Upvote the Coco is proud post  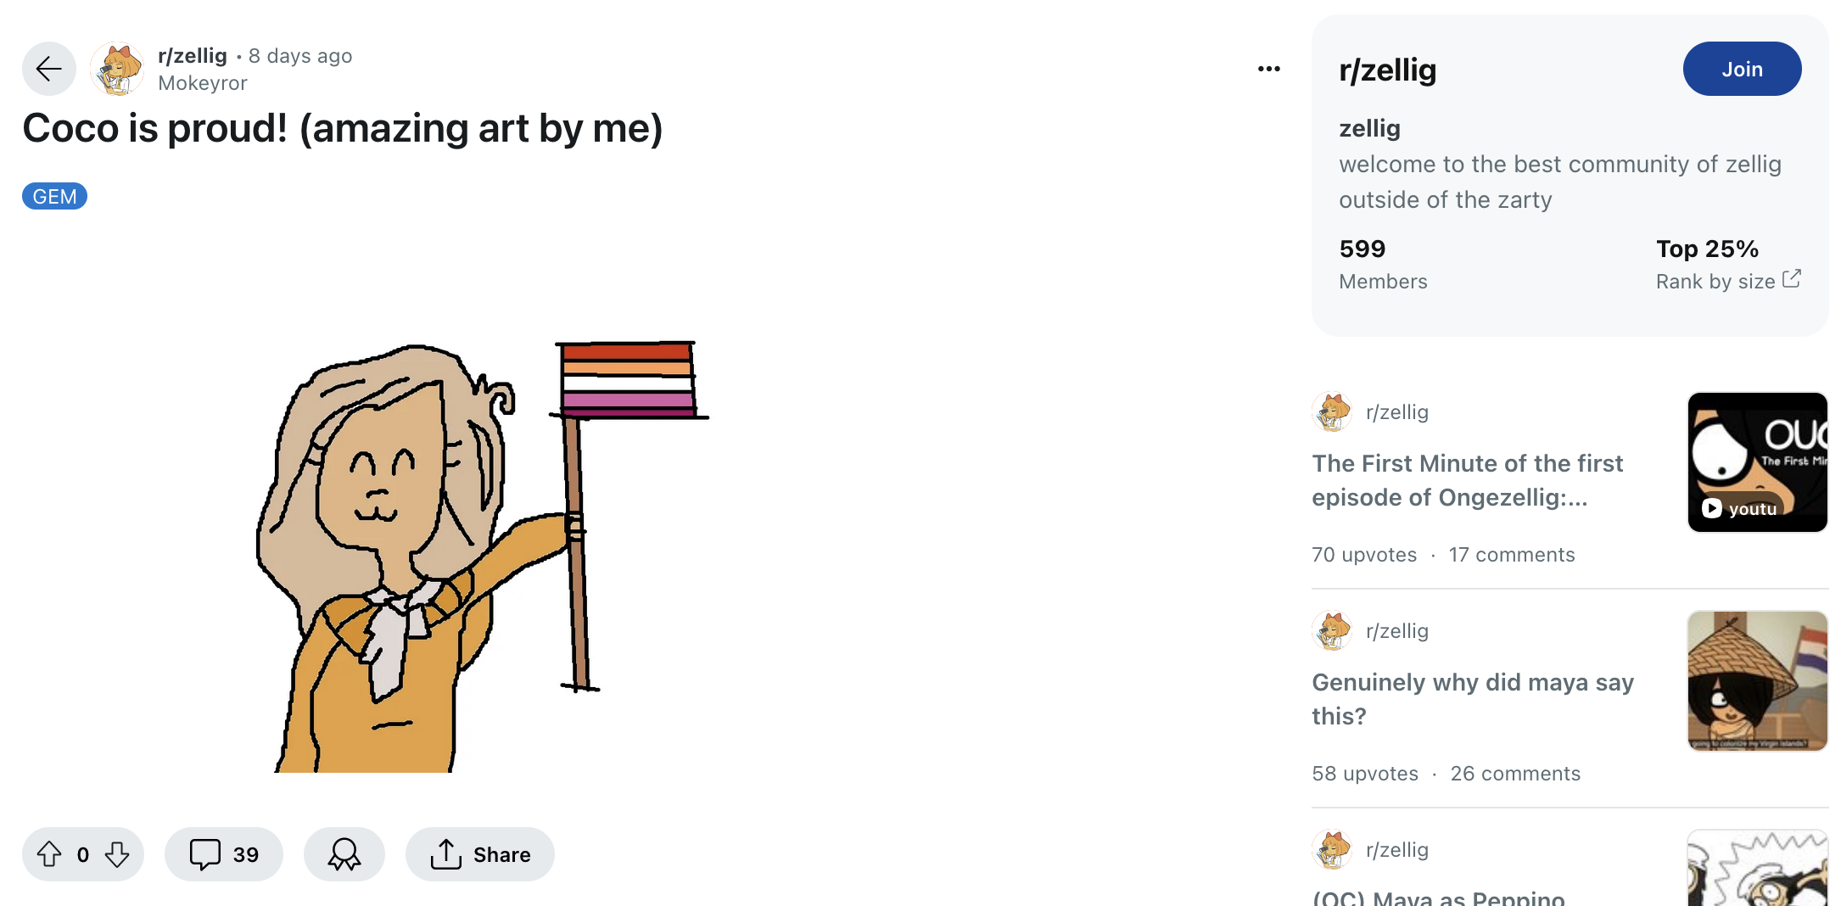click(49, 854)
